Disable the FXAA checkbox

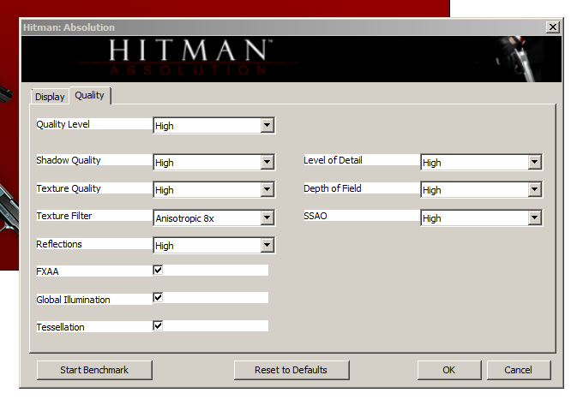point(158,270)
